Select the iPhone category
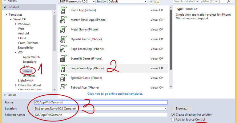 [x=27, y=71]
